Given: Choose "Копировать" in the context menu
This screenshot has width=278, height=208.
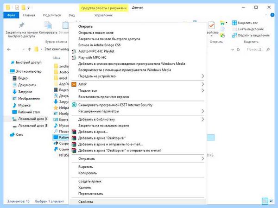Looking at the screenshot, I should (x=138, y=173).
